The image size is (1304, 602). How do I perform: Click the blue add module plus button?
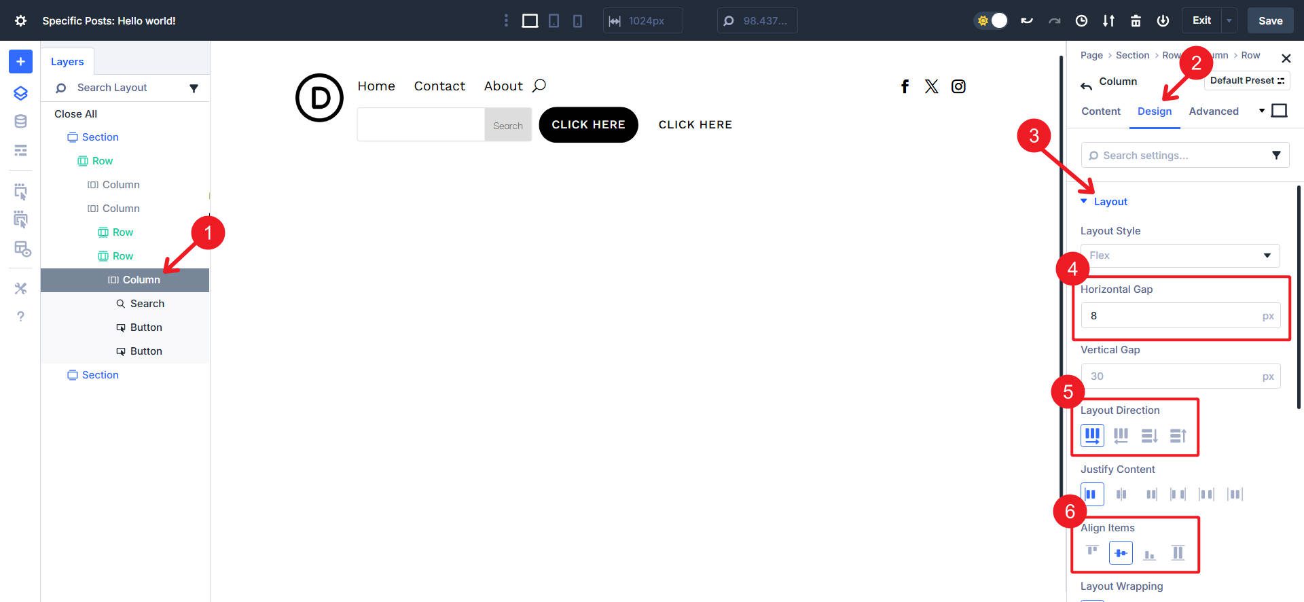tap(20, 62)
